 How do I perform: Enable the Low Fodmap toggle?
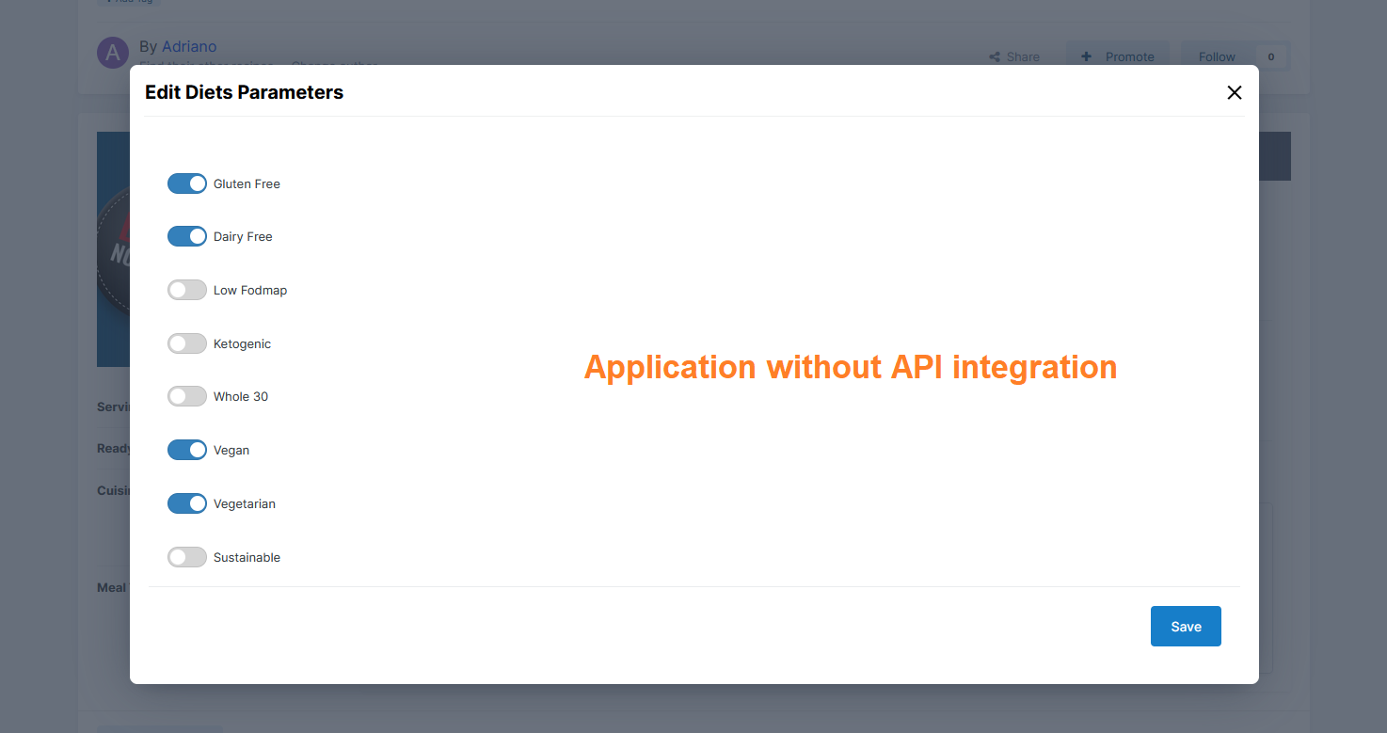point(186,290)
